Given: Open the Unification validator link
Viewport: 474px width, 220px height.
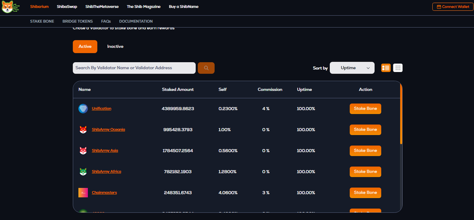Looking at the screenshot, I should click(101, 109).
